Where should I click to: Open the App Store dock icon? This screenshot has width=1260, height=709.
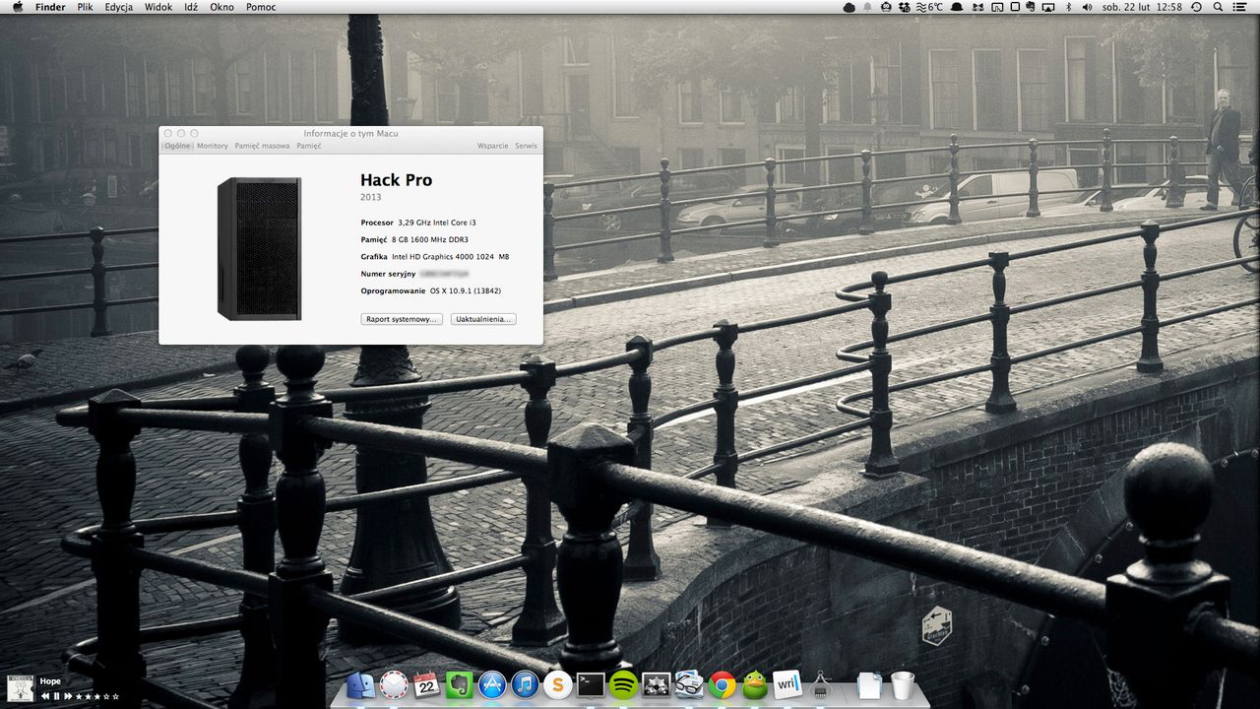[x=492, y=684]
